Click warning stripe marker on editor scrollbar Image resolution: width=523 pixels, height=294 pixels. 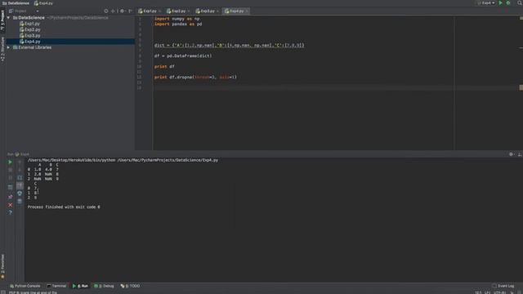(x=521, y=87)
